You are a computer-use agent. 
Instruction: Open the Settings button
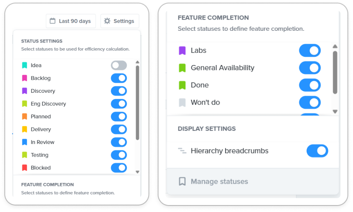coord(120,21)
